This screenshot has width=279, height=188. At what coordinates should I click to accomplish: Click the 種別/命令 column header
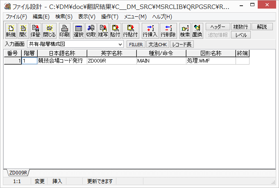pos(161,53)
